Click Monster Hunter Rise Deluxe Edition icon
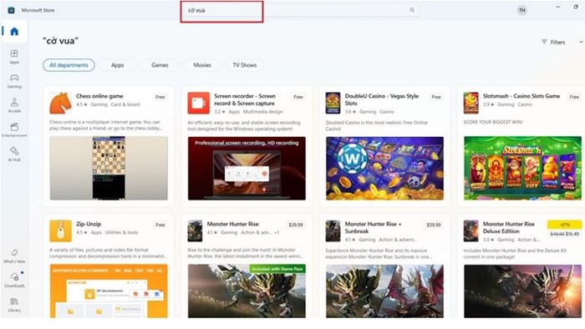 [x=471, y=231]
